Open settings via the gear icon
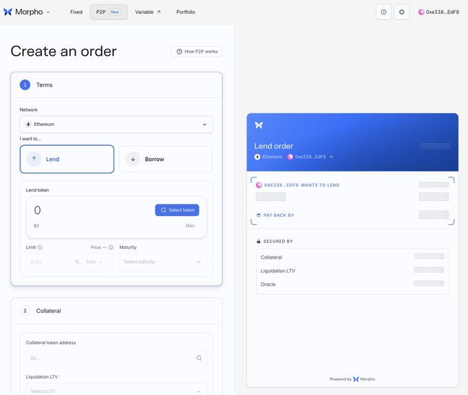Viewport: 468px width, 395px height. coord(402,12)
